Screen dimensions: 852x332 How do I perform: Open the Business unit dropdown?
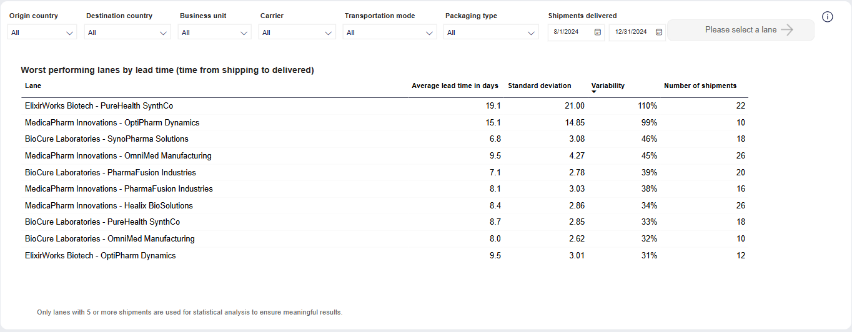215,32
